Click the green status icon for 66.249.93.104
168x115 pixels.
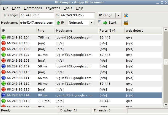[x=4, y=37]
